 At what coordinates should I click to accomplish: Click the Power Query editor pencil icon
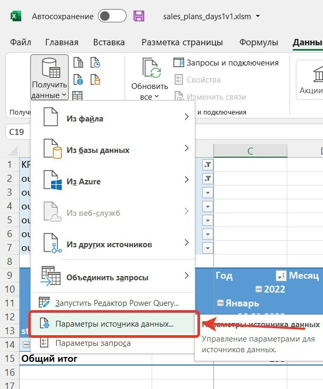pyautogui.click(x=44, y=303)
